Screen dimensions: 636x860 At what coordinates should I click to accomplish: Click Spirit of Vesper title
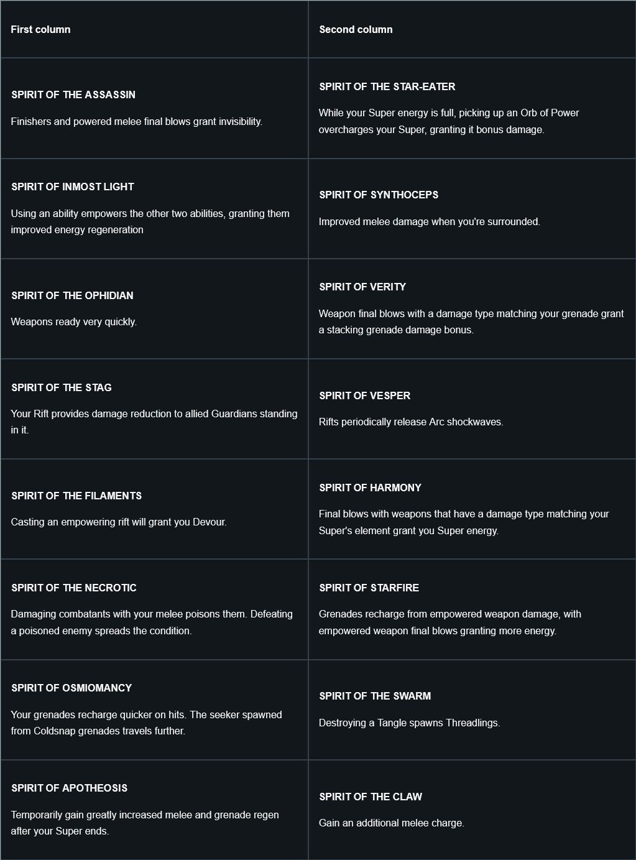[x=365, y=395]
